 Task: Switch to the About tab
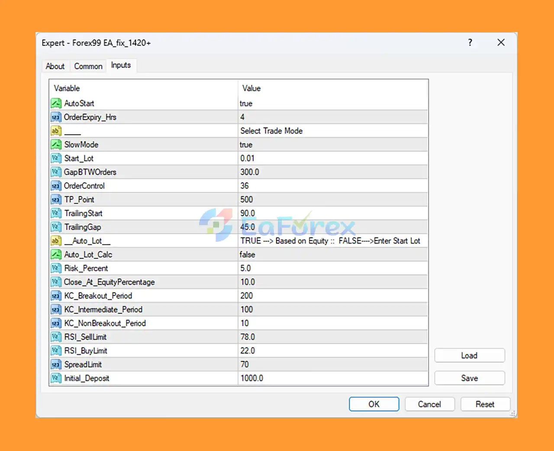tap(55, 66)
